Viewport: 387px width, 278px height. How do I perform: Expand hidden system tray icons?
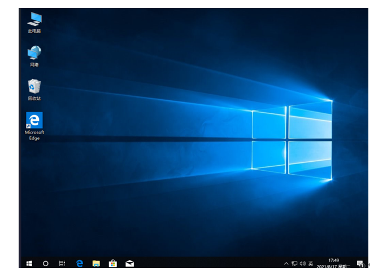286,263
